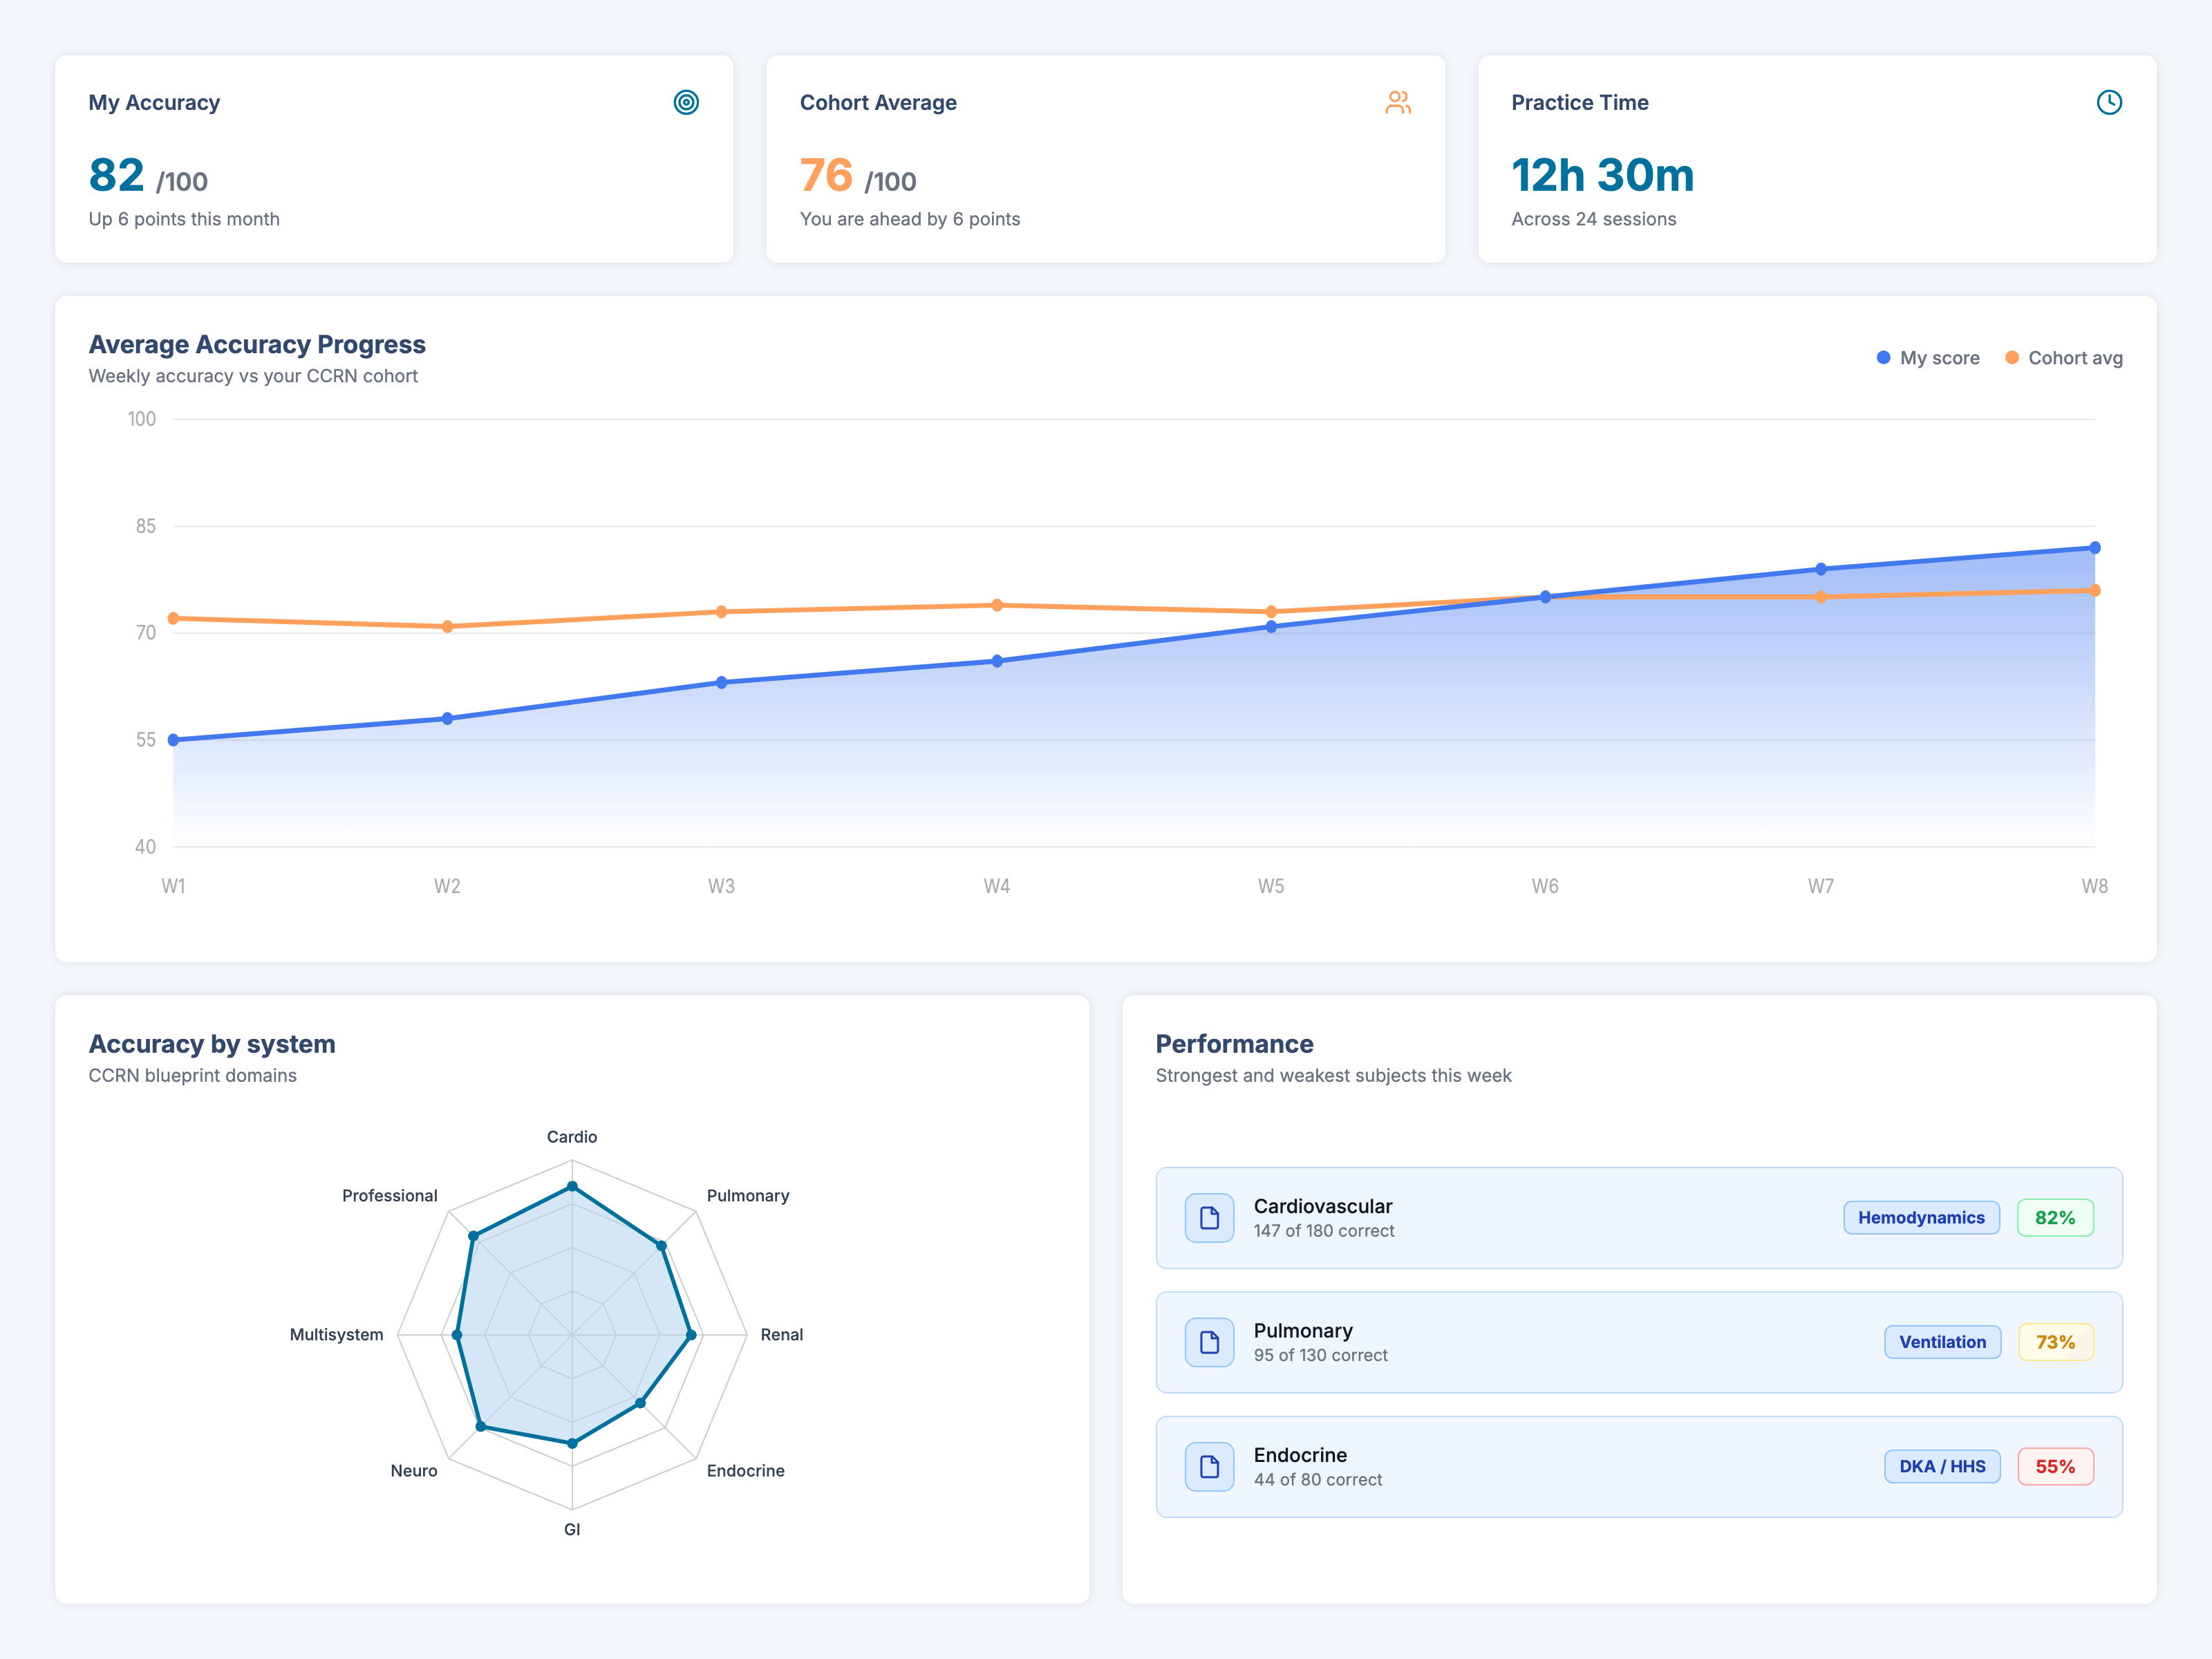Click the 55% score badge
Viewport: 2212px width, 1659px height.
coord(2055,1466)
